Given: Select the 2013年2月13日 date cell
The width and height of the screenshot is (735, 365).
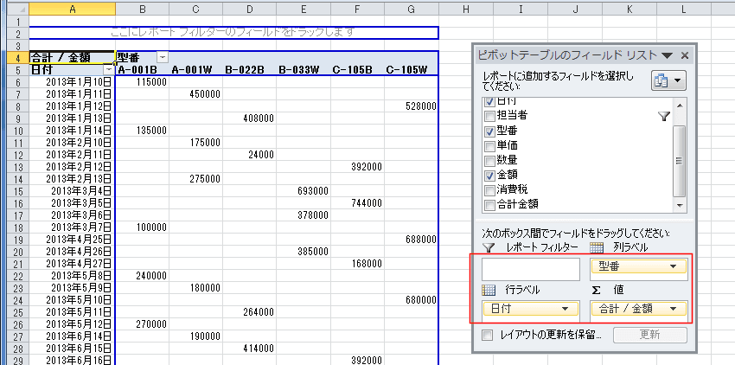Looking at the screenshot, I should (72, 178).
